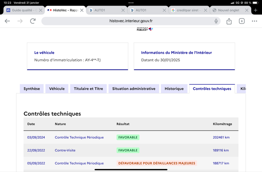This screenshot has width=262, height=172.
Task: Click the Datant du 30/01/2025 text
Action: pyautogui.click(x=160, y=60)
